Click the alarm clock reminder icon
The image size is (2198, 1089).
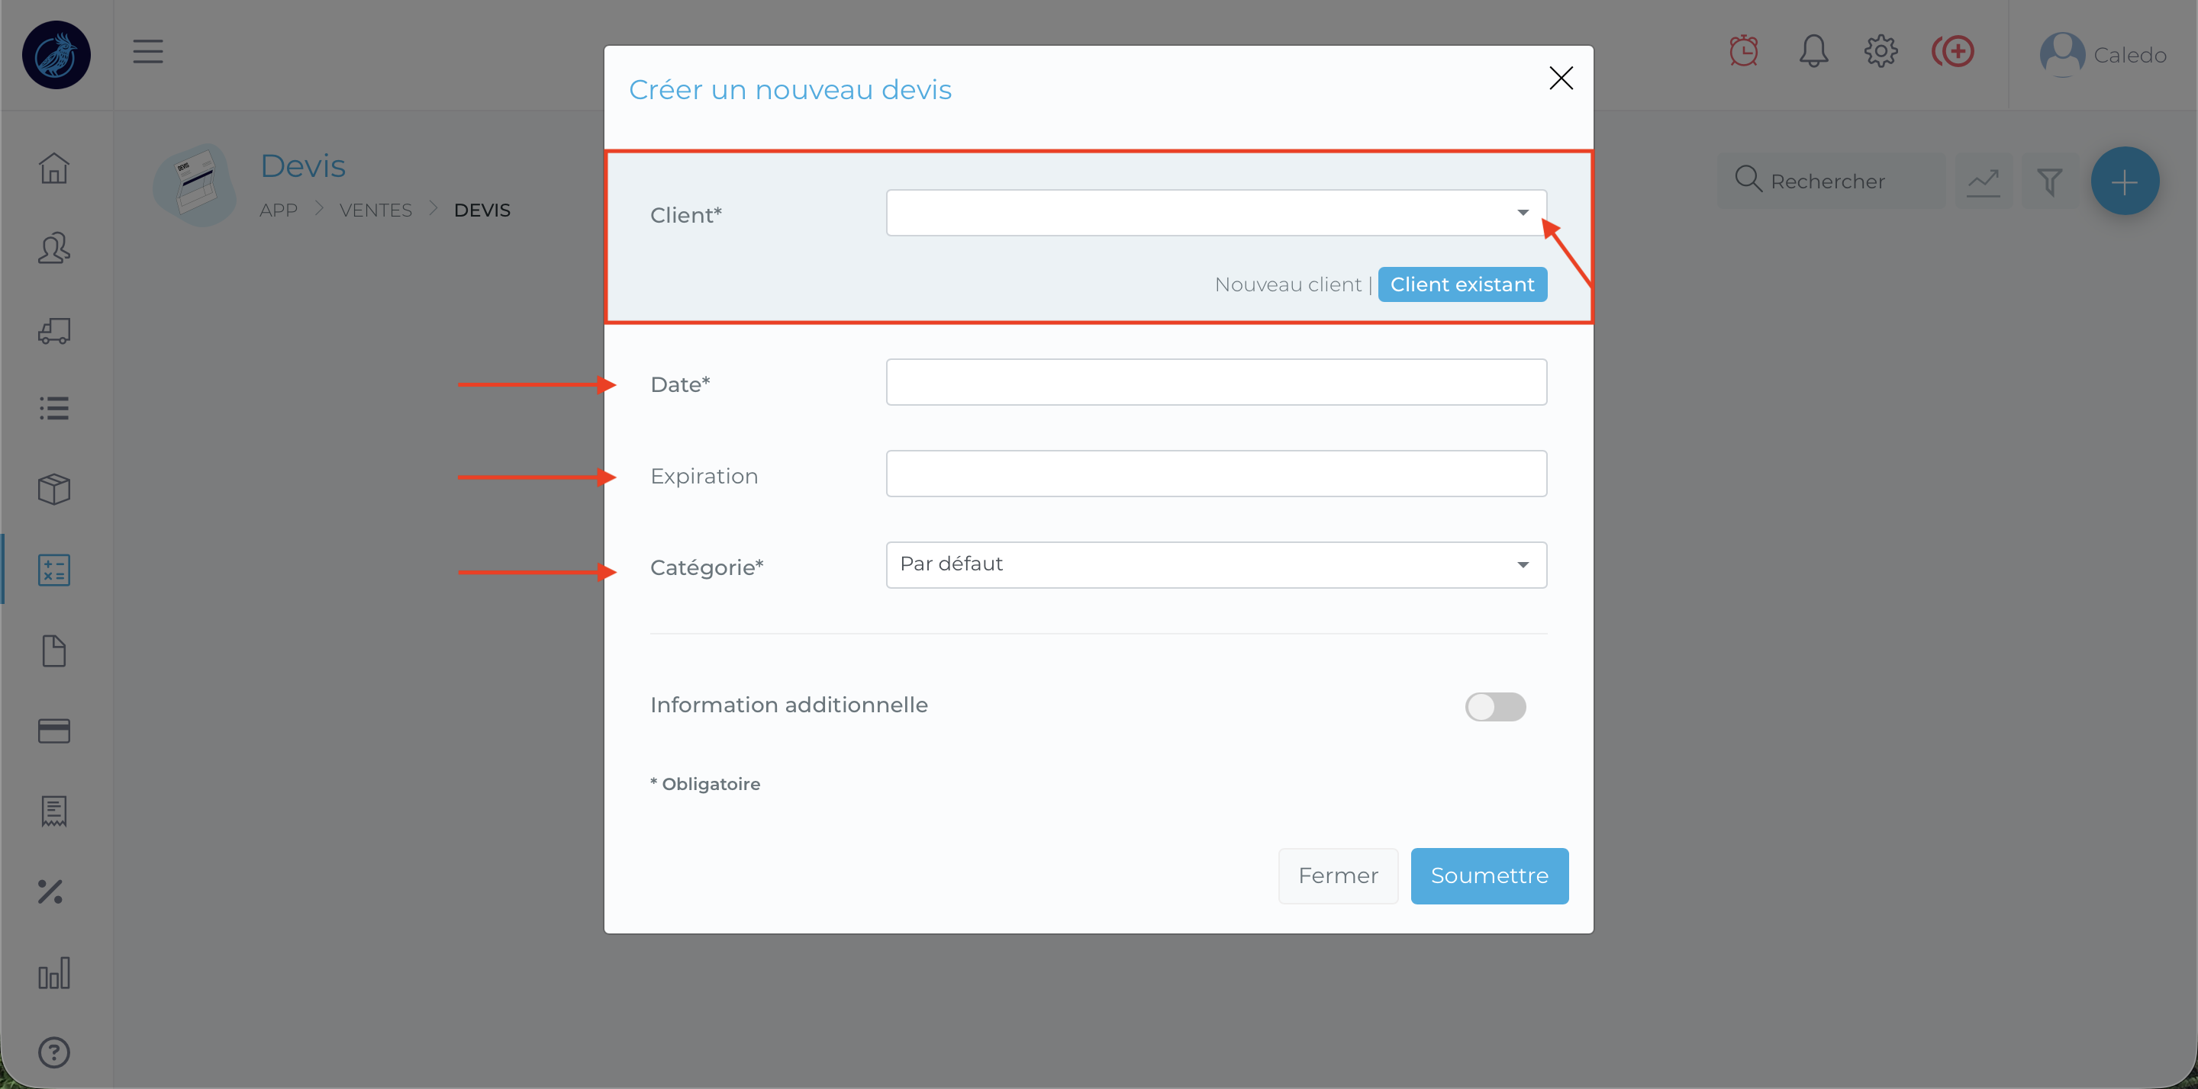1743,52
